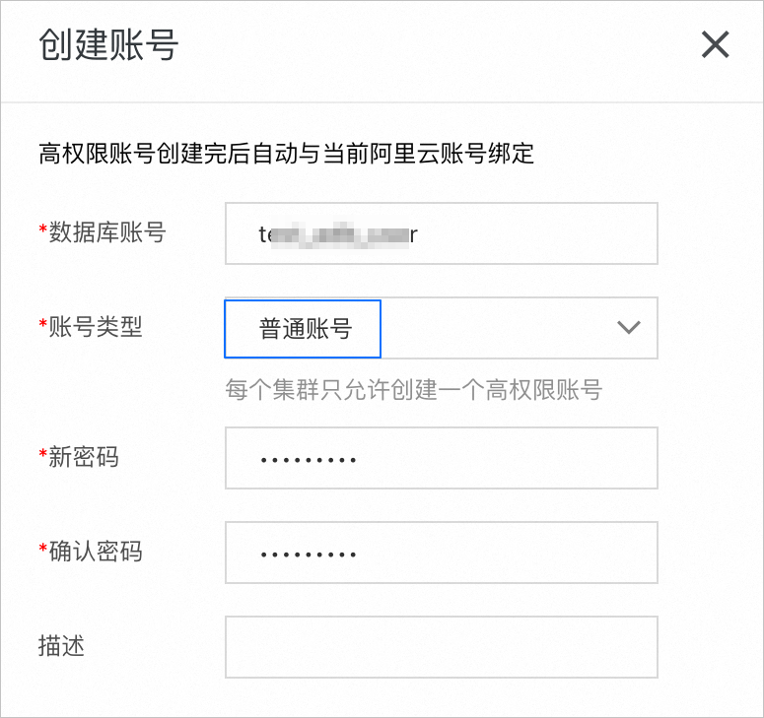Click the 描述 field label
Viewport: 764px width, 718px height.
coord(61,646)
